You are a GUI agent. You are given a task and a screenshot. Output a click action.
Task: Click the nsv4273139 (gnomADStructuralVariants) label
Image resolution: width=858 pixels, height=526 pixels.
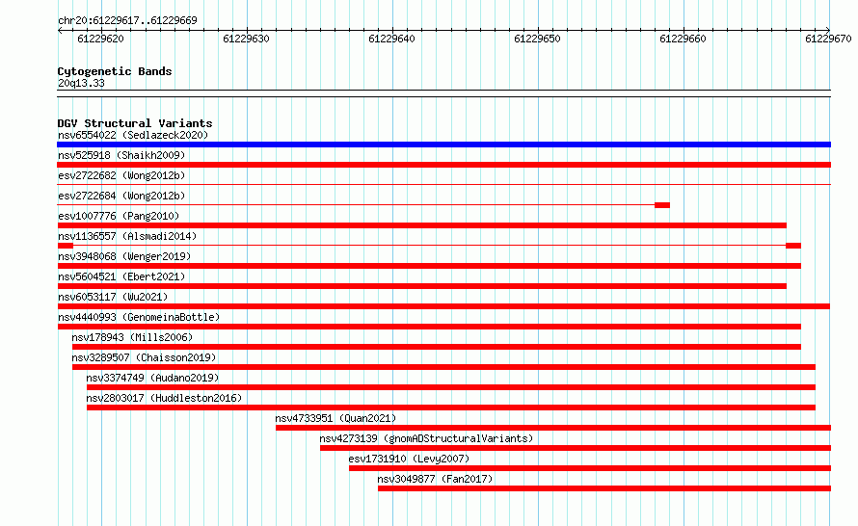pyautogui.click(x=426, y=438)
